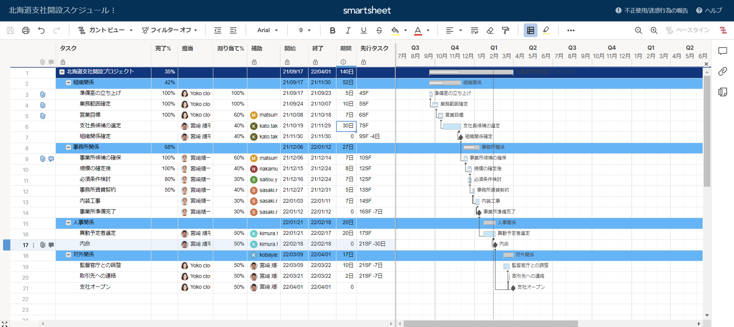Open the conversations panel icon

(723, 51)
